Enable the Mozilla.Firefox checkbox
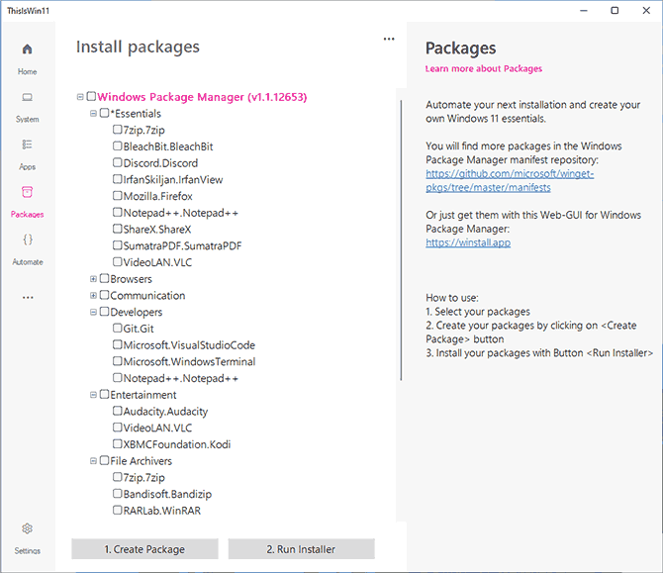This screenshot has width=663, height=573. click(118, 195)
